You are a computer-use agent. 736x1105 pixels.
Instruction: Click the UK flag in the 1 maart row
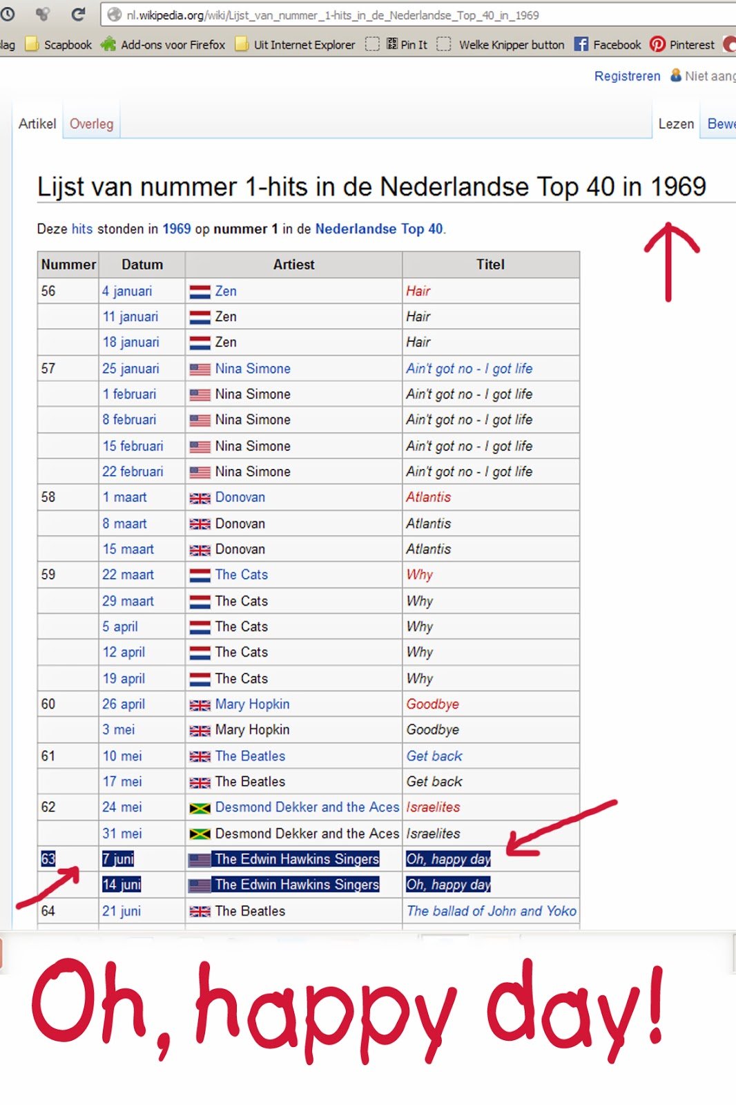pos(200,498)
